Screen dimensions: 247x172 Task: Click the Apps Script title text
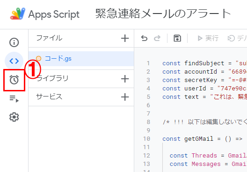coord(54,14)
